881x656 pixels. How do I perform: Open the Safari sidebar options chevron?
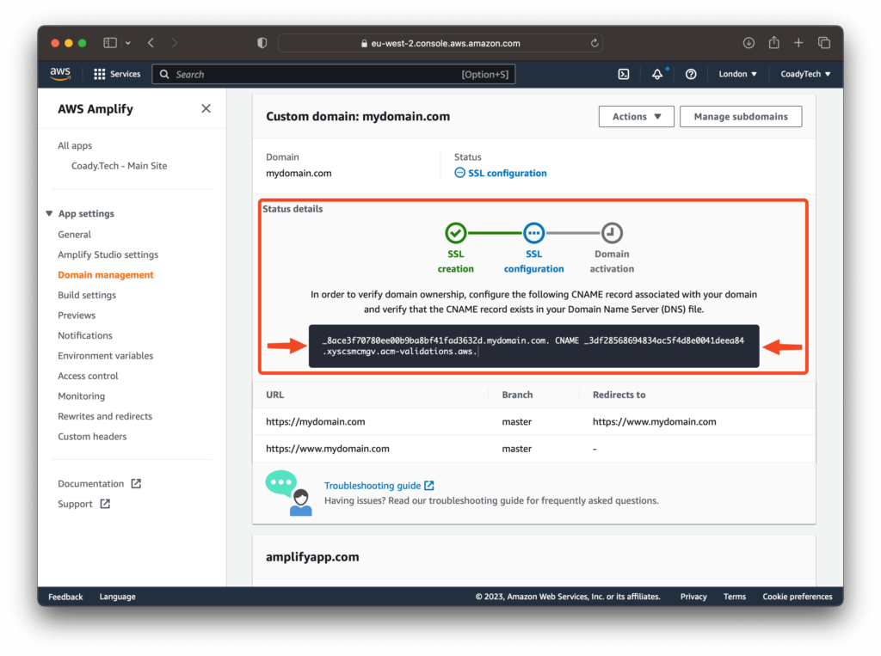click(128, 43)
